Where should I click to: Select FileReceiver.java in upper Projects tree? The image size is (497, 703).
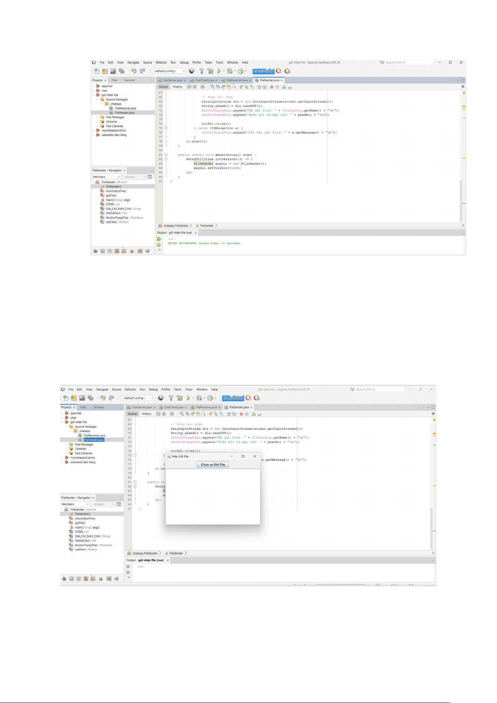tap(125, 108)
